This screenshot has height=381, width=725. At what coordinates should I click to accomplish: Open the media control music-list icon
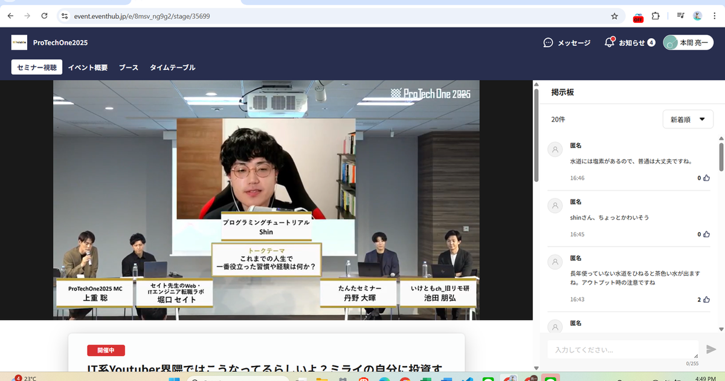[x=680, y=16]
